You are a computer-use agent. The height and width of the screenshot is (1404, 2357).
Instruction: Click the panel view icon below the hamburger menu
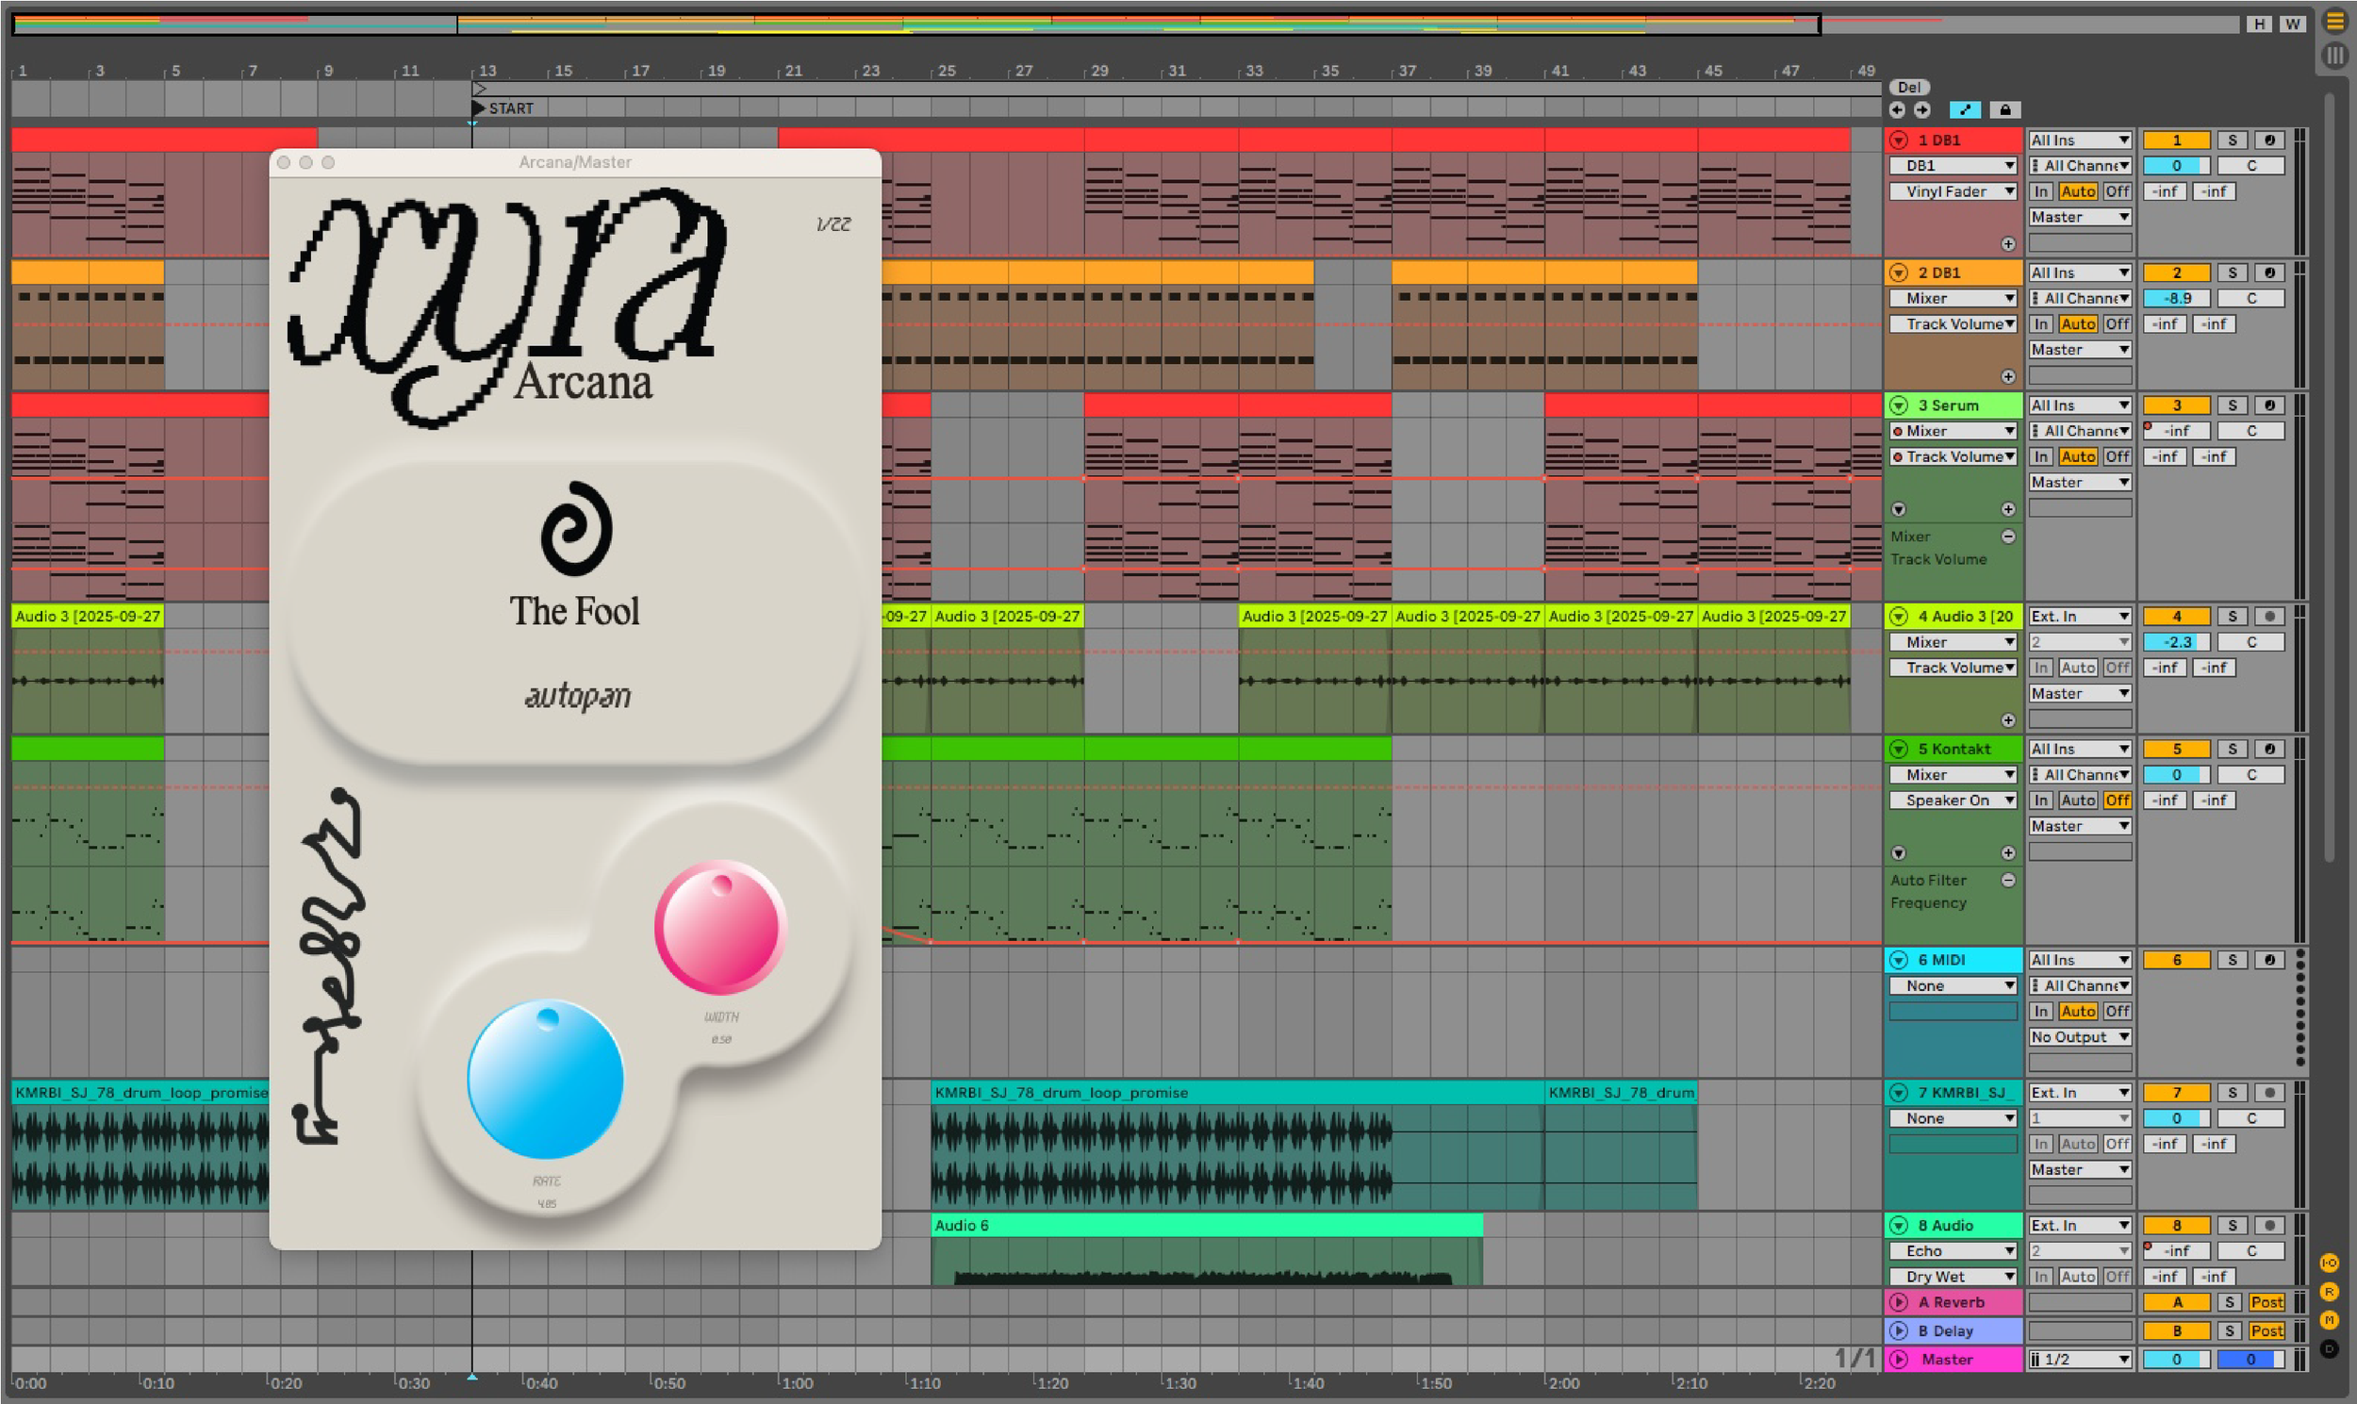tap(2334, 56)
